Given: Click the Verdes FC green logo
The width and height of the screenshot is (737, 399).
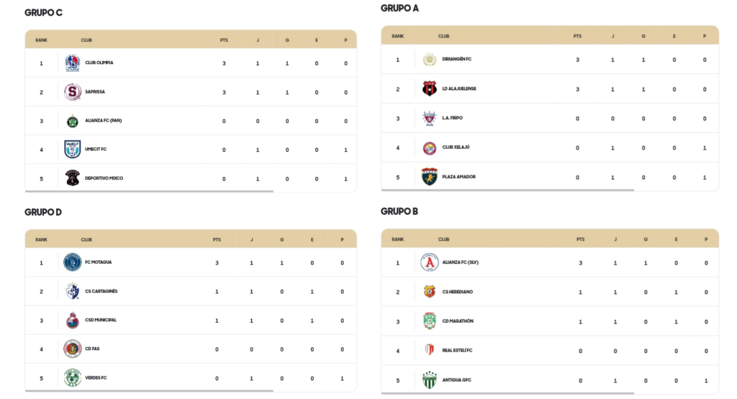Looking at the screenshot, I should click(73, 378).
